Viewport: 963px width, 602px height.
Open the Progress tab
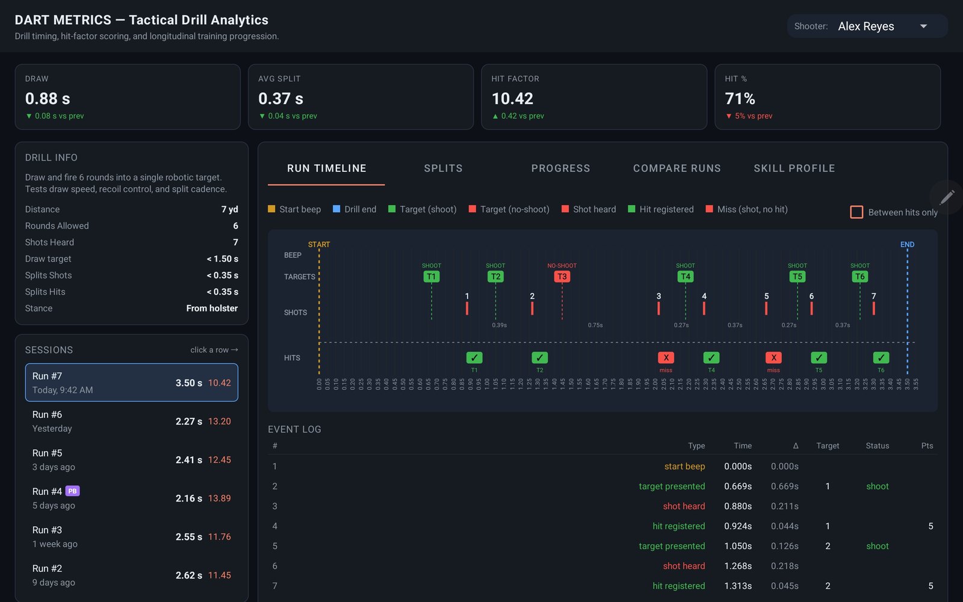[x=560, y=168]
